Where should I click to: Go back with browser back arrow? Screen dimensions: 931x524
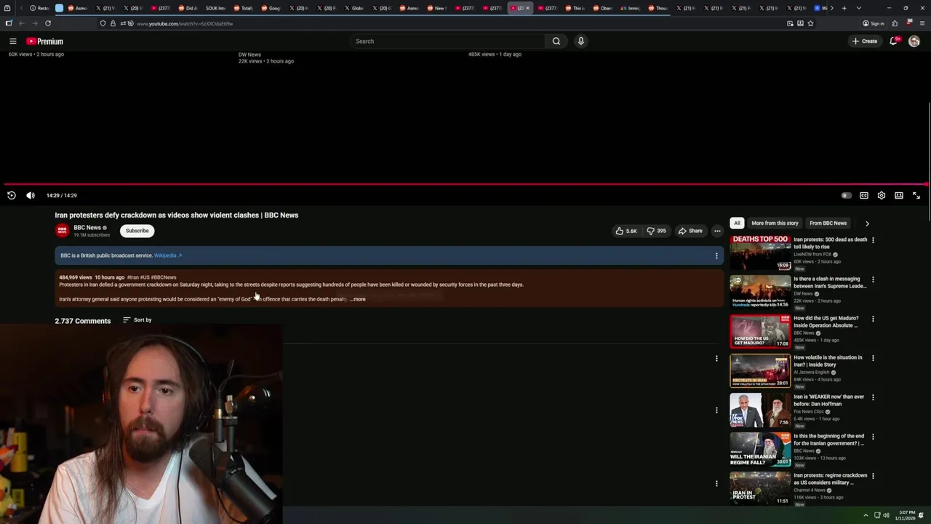coord(22,23)
